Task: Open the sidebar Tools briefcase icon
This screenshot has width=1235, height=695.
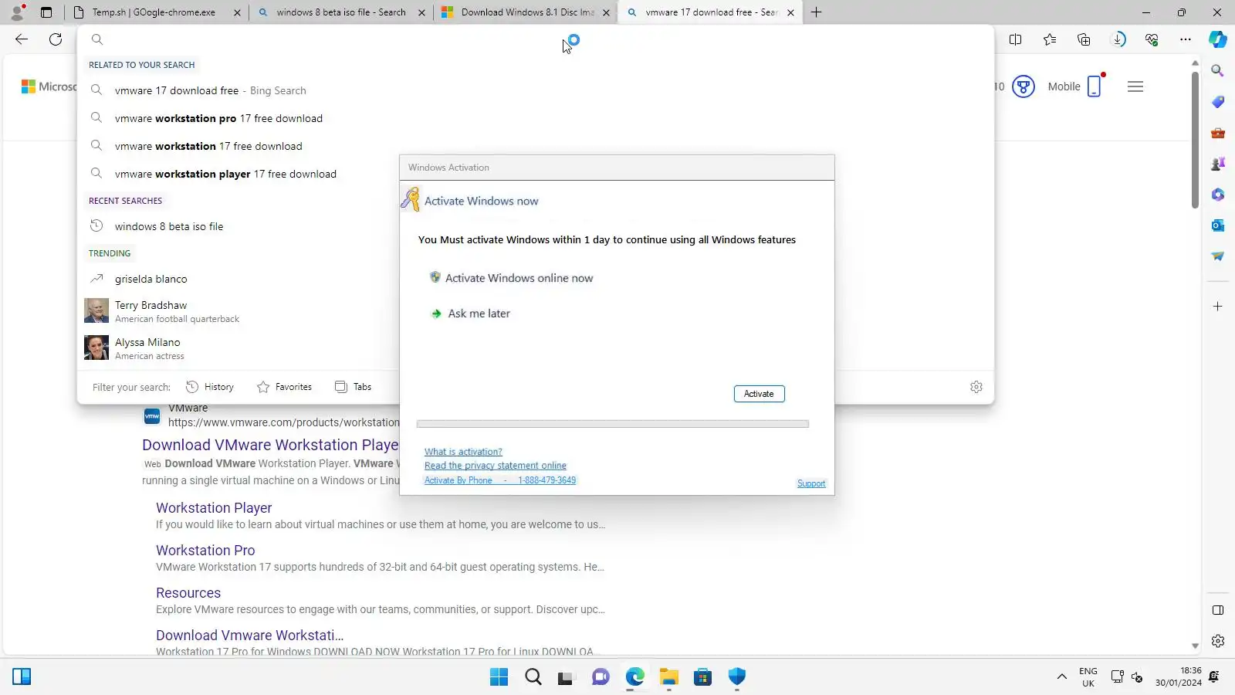Action: [1218, 133]
